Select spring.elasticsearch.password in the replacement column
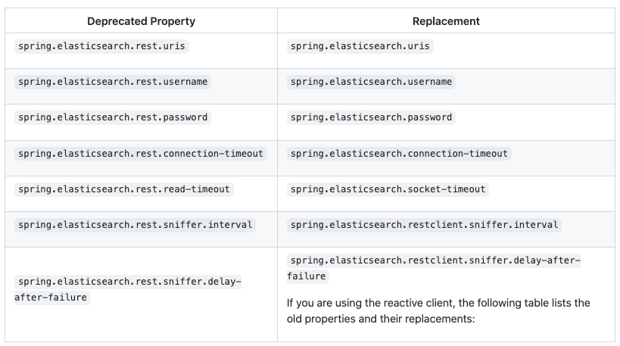This screenshot has height=346, width=620. 371,117
